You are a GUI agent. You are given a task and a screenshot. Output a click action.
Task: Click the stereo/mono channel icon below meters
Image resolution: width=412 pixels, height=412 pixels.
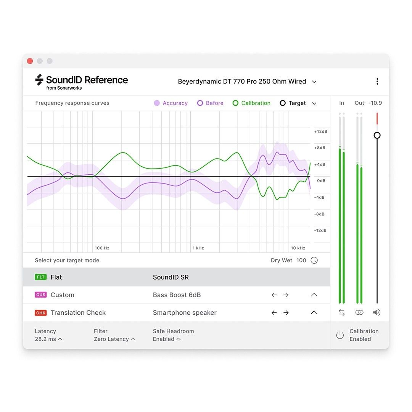click(x=359, y=312)
